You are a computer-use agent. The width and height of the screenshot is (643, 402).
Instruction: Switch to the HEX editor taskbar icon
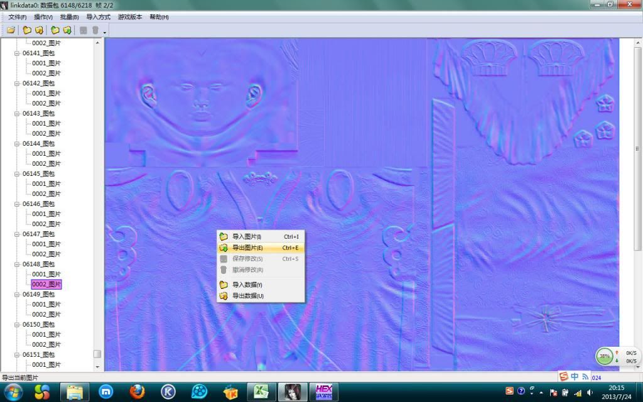pyautogui.click(x=324, y=392)
